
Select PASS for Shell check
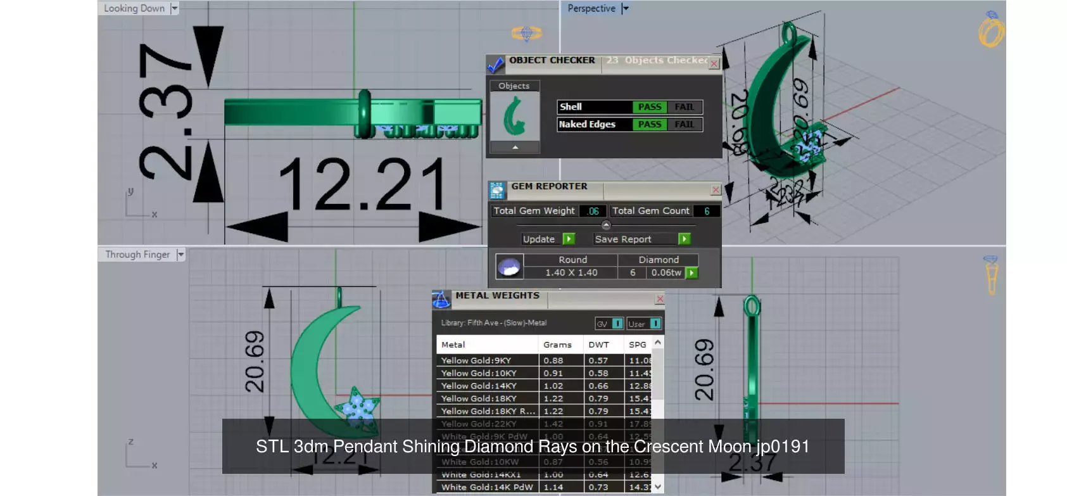650,107
